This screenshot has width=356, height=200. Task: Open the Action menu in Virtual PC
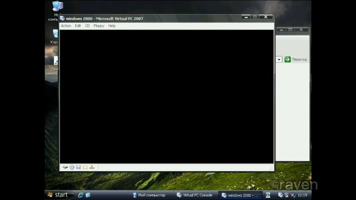(x=66, y=26)
